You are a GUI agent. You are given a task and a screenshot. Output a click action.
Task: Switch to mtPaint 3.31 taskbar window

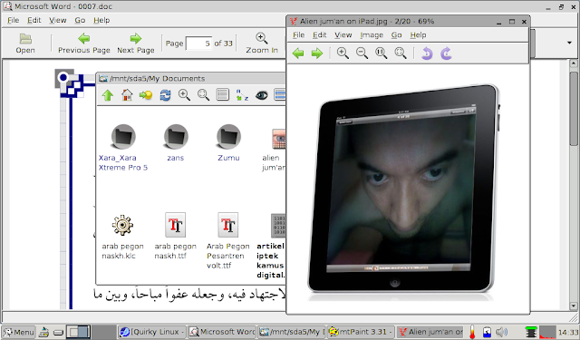tap(362, 332)
